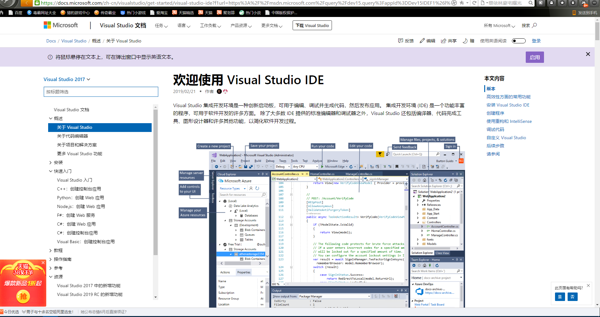Select 关于项目和解决方案 in sidebar

pos(77,145)
